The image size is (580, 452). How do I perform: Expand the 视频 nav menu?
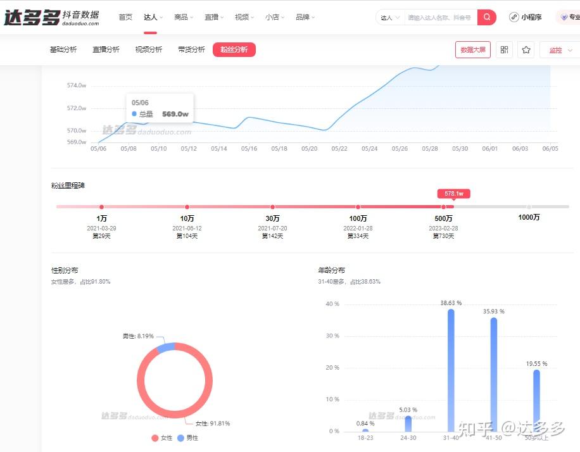(x=244, y=17)
